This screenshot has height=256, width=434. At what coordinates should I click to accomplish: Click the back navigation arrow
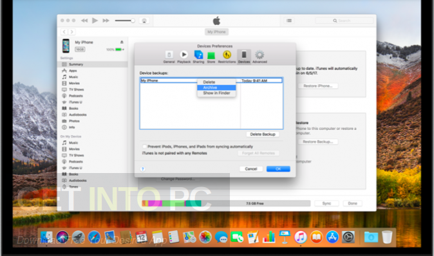64,32
